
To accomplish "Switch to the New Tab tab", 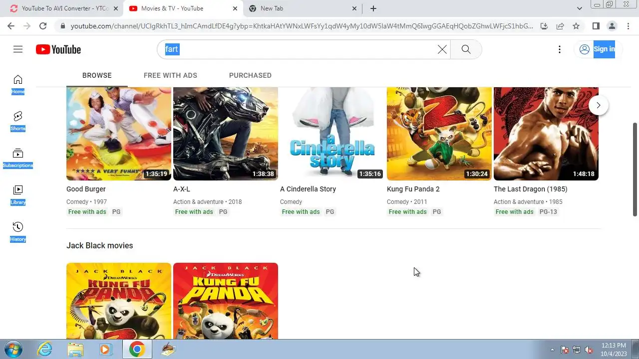I will click(303, 8).
